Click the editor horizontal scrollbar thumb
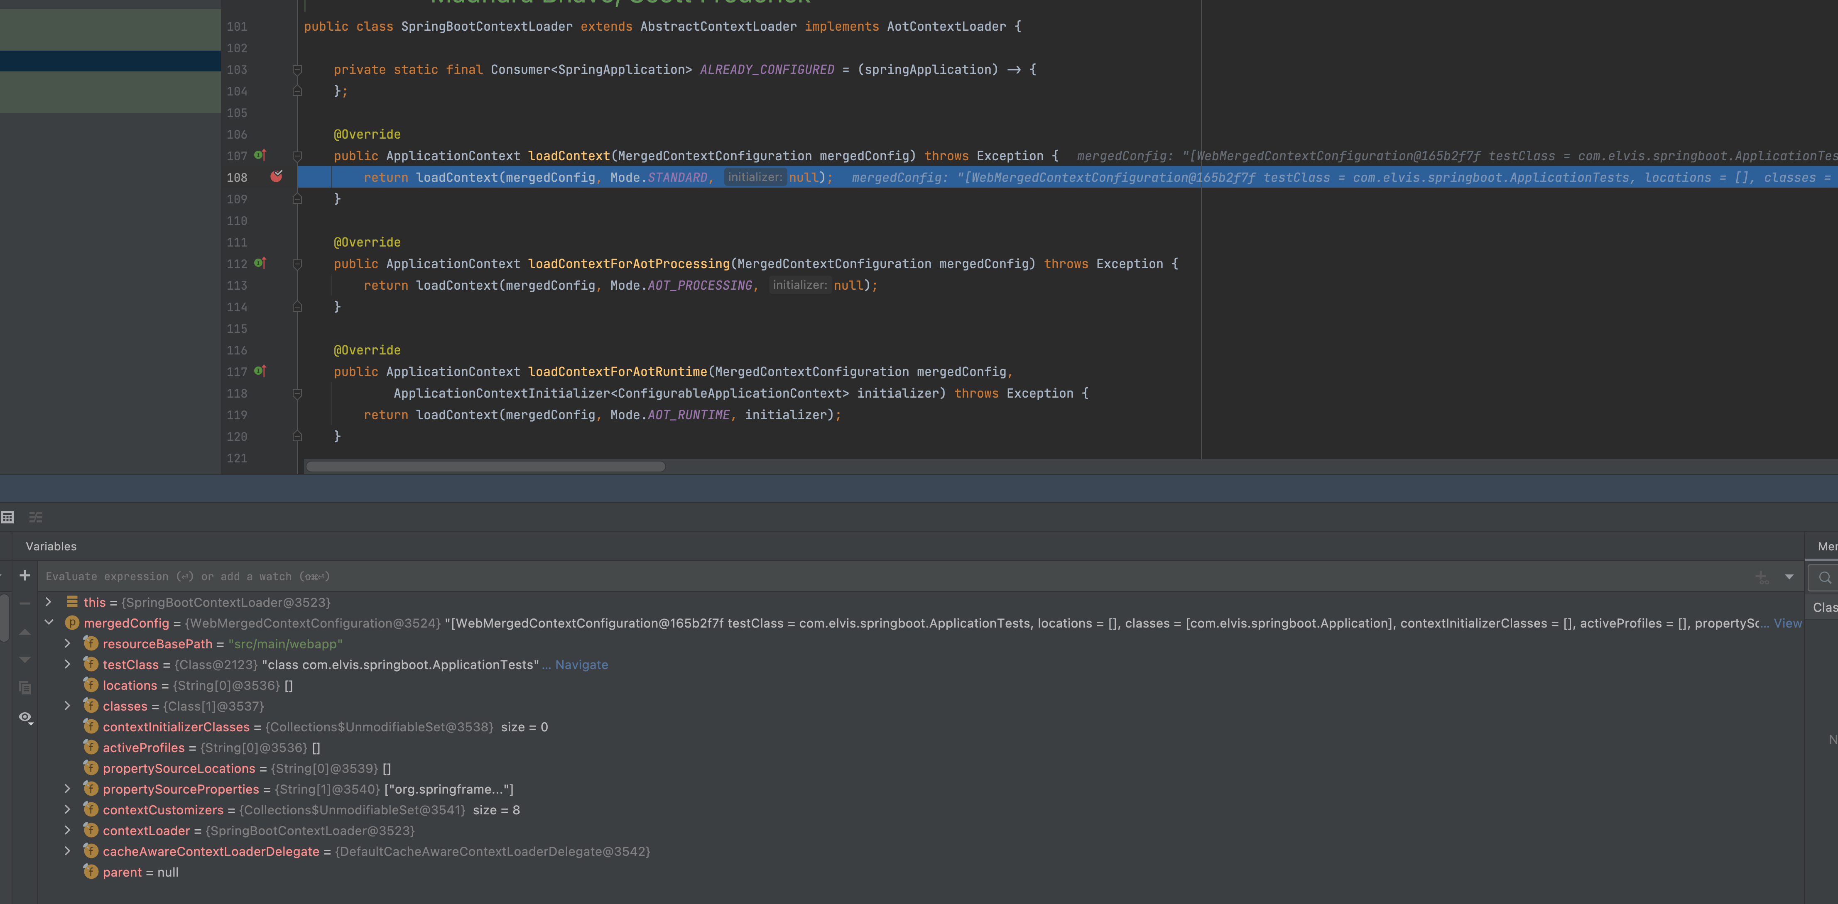This screenshot has width=1838, height=904. pos(485,466)
